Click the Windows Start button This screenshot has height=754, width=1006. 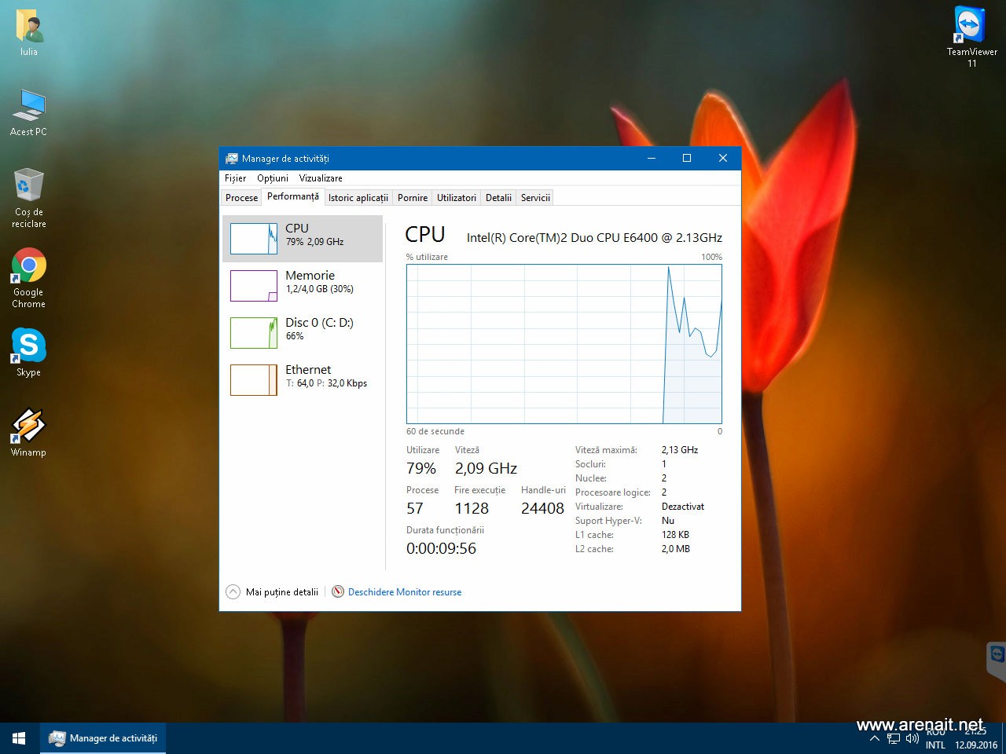click(19, 738)
